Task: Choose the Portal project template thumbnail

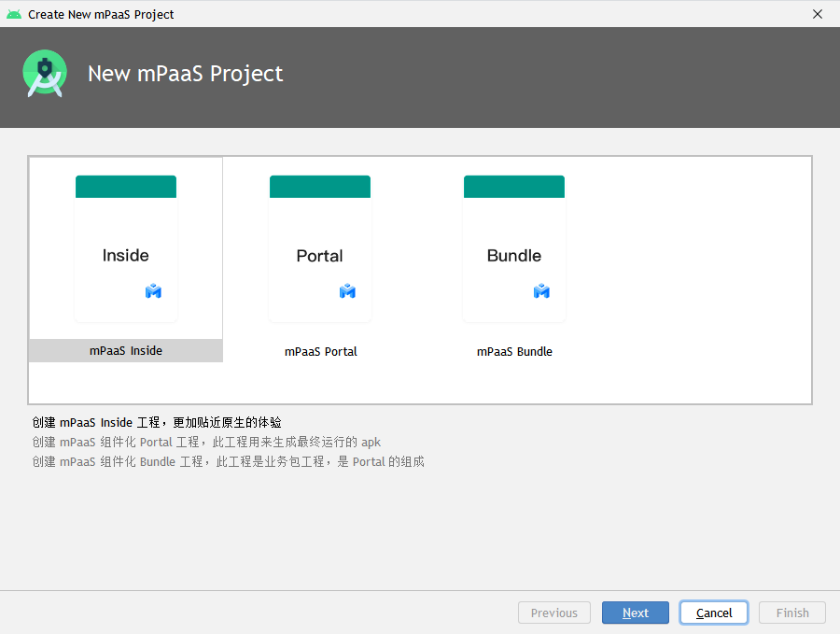Action: click(x=320, y=248)
